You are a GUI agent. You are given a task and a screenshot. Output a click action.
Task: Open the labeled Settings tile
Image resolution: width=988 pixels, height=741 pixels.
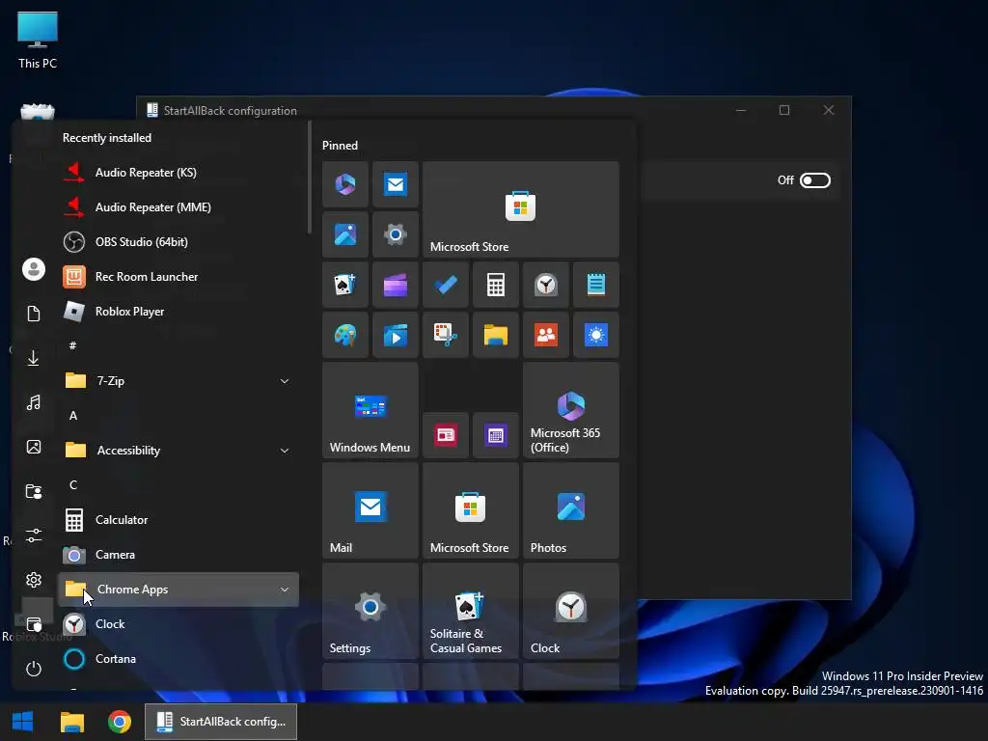pyautogui.click(x=370, y=611)
